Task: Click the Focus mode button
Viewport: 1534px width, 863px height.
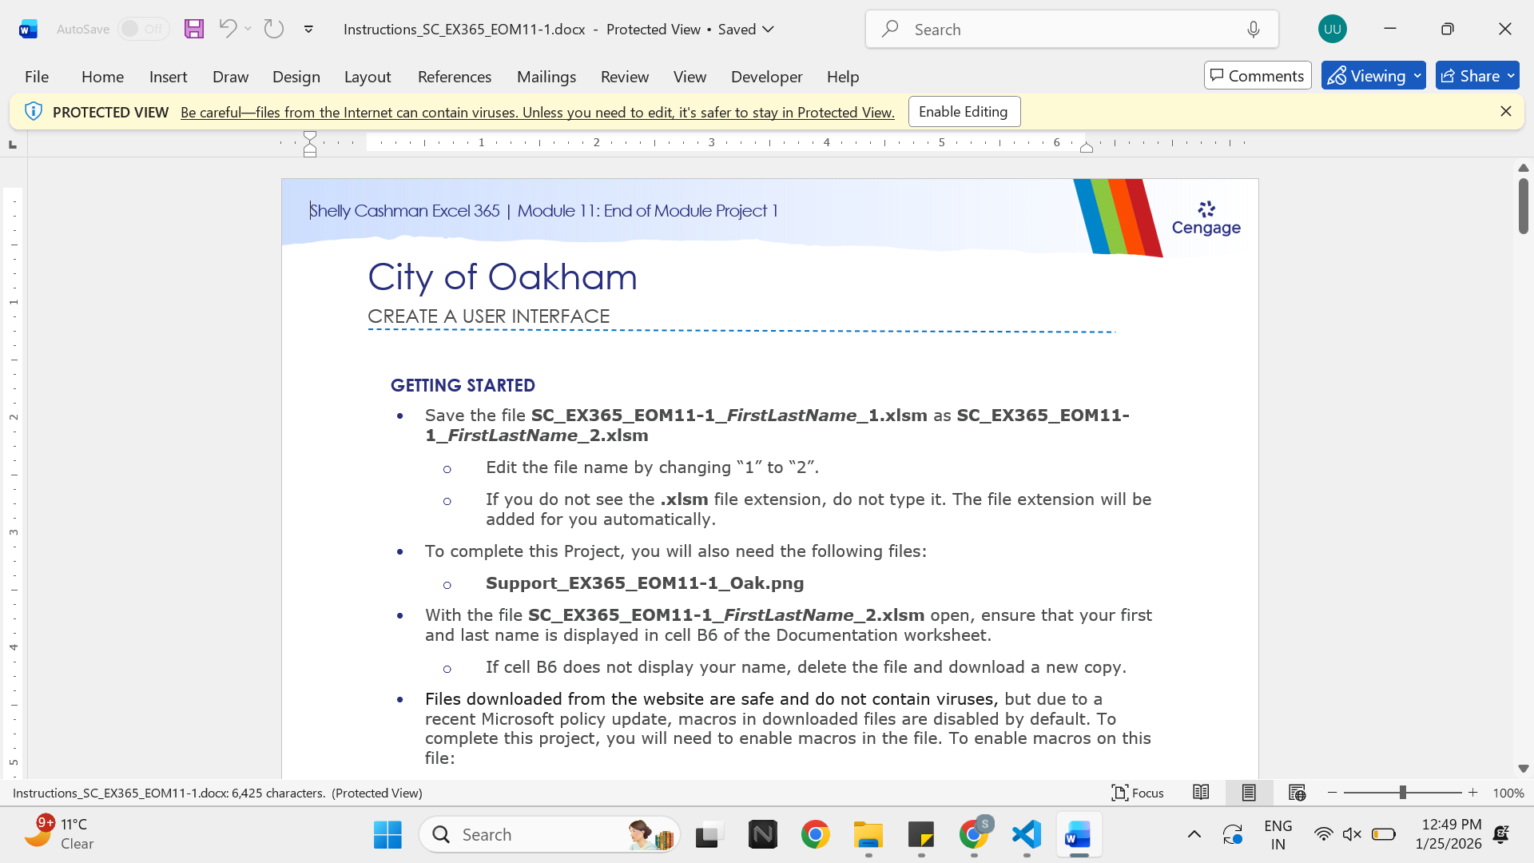Action: pos(1138,793)
